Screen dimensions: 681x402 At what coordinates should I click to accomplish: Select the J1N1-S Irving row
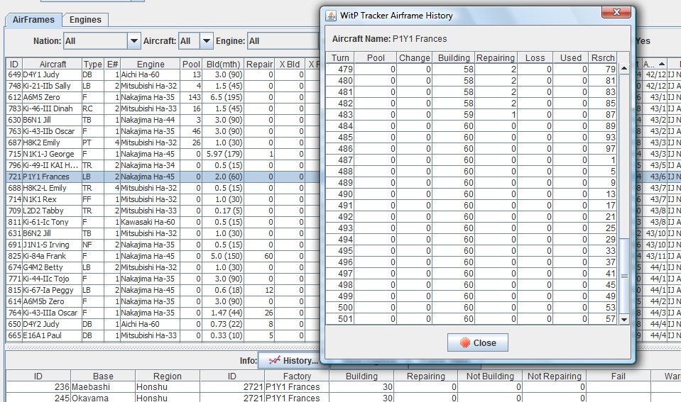pos(163,245)
